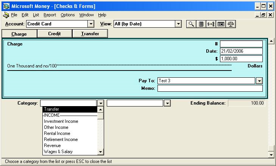Click the category list scroll down arrow
Image resolution: width=276 pixels, height=166 pixels.
pos(100,152)
